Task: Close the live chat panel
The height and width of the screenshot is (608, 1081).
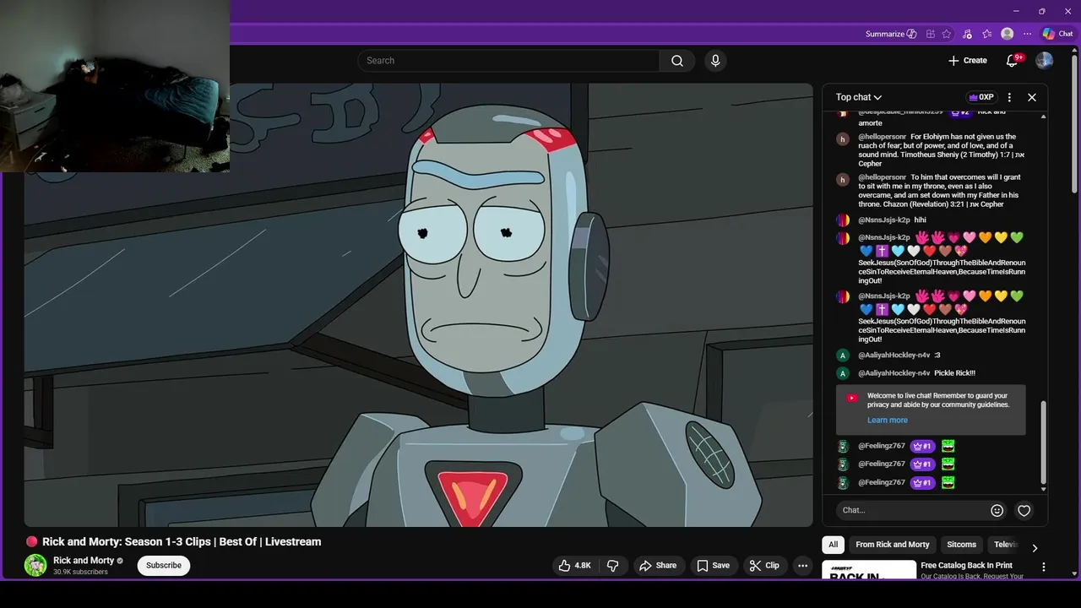Action: tap(1032, 97)
